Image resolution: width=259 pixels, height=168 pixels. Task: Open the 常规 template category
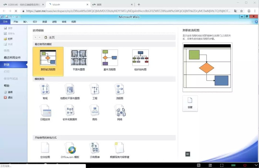click(x=45, y=90)
